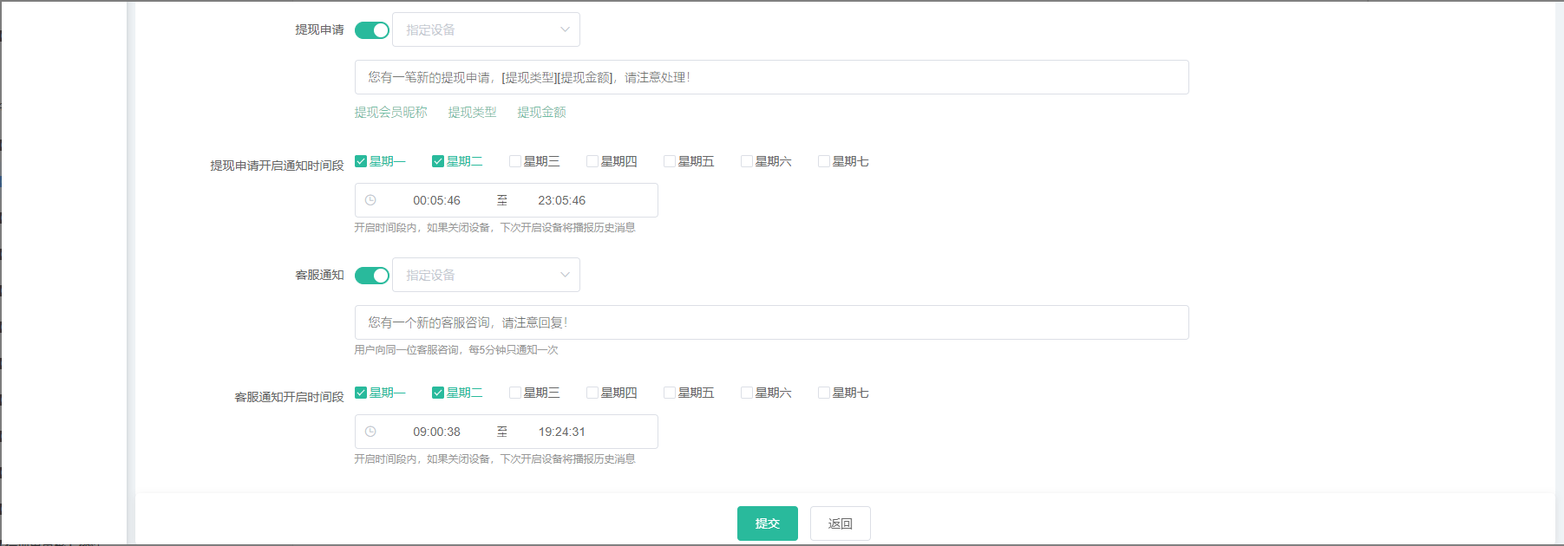Toggle off the 客服通知 switch

click(372, 276)
